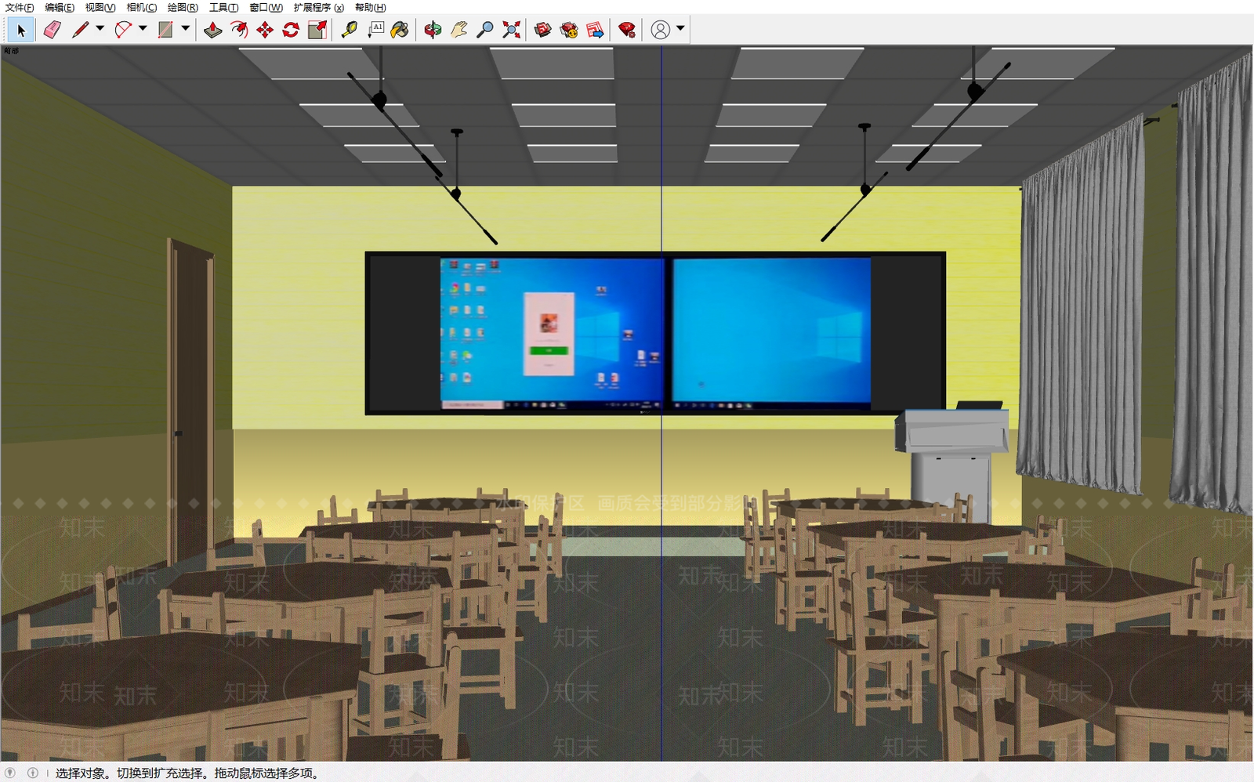Click the status bar geolocation icon
This screenshot has height=782, width=1254.
tap(10, 773)
